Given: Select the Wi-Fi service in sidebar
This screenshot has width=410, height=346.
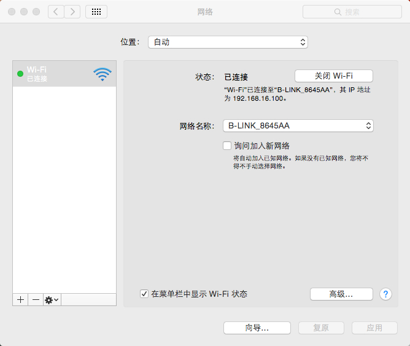Looking at the screenshot, I should coord(64,74).
